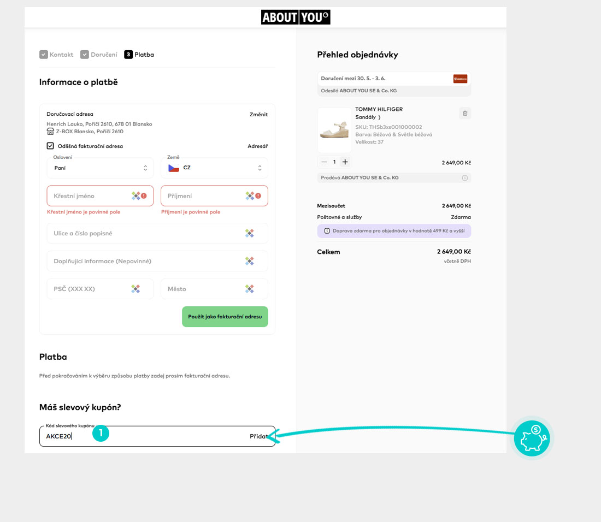Click autofill icon in PSČ field

[135, 289]
